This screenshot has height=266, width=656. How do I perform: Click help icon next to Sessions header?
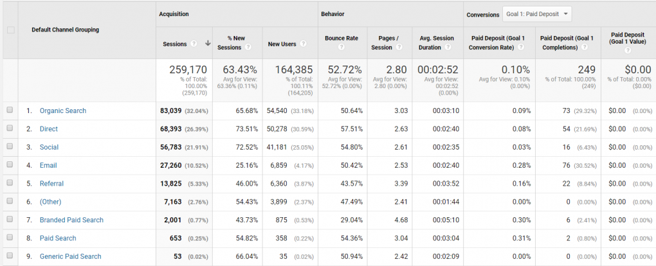click(194, 44)
